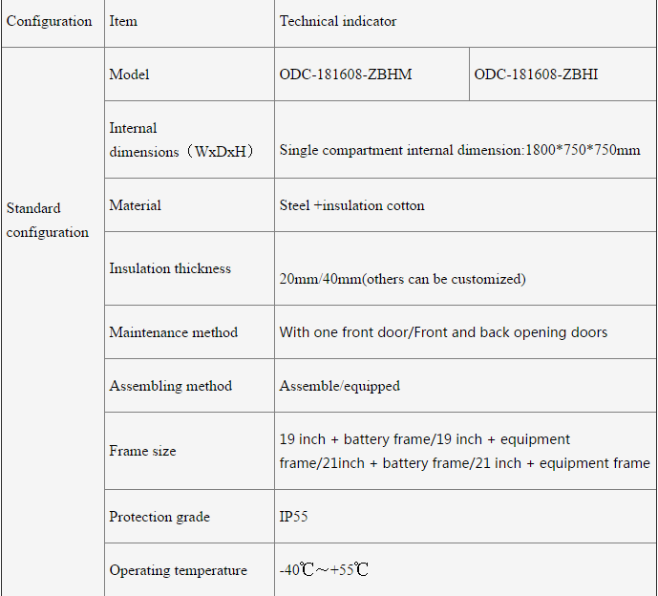Click the Standard configuration cell

click(x=48, y=221)
